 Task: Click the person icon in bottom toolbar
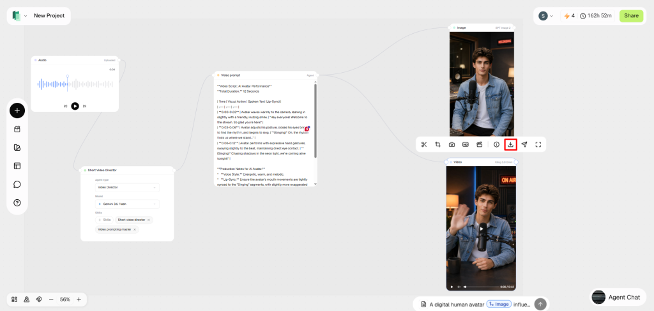point(26,300)
